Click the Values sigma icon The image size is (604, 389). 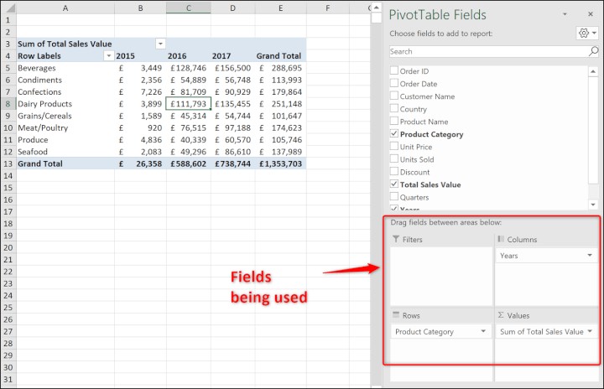(x=501, y=314)
